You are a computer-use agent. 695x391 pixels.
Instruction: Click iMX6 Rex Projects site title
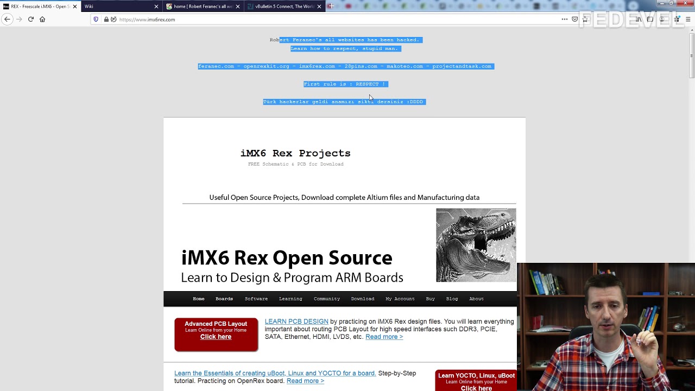pos(295,153)
